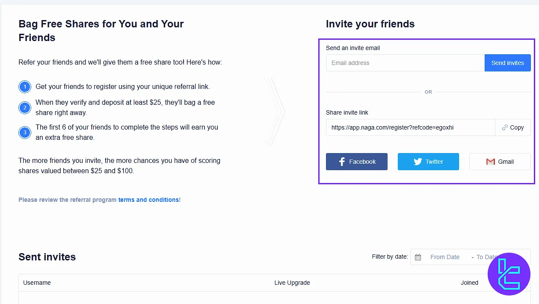
Task: Click the Joined column header
Action: (469, 283)
